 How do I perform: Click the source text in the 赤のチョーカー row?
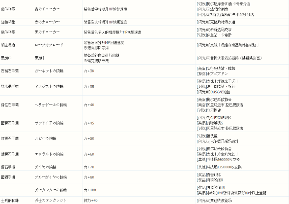tap(216, 22)
